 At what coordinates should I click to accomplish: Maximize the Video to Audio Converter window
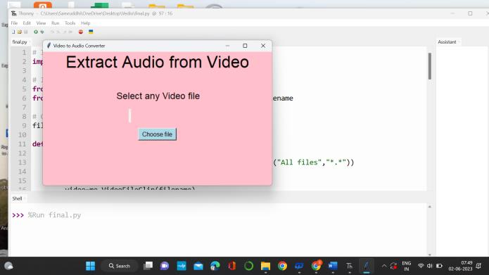pyautogui.click(x=245, y=46)
